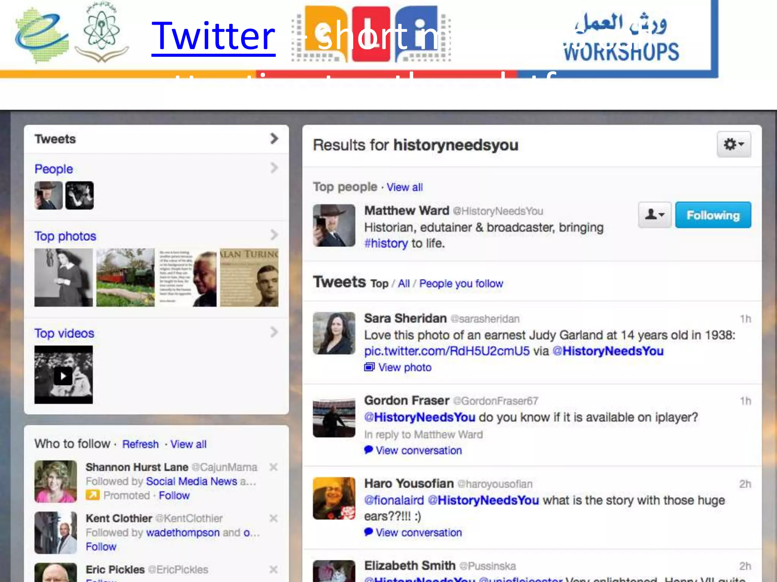Open Shannon Hurst Lane's avatar
This screenshot has height=582, width=777.
pyautogui.click(x=56, y=481)
